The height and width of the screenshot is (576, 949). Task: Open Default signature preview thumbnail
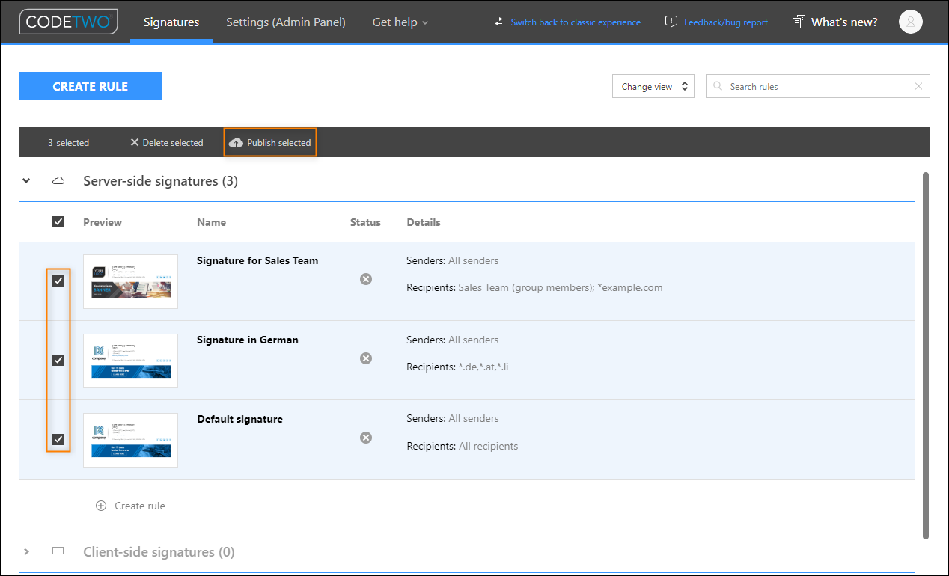point(130,440)
